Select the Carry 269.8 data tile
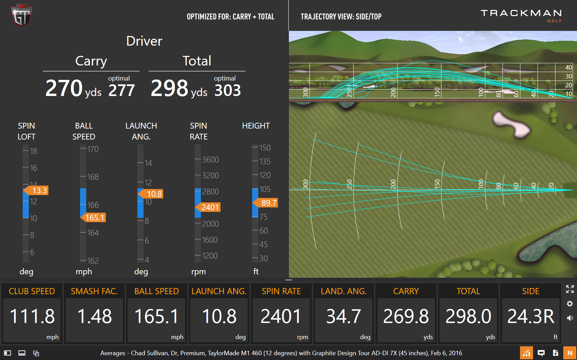This screenshot has height=360, width=577. [x=406, y=313]
